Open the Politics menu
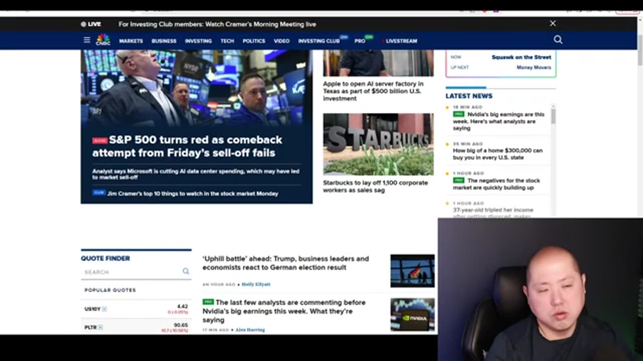 click(x=254, y=41)
